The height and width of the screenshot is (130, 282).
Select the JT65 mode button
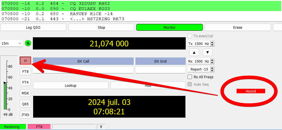(x=25, y=115)
